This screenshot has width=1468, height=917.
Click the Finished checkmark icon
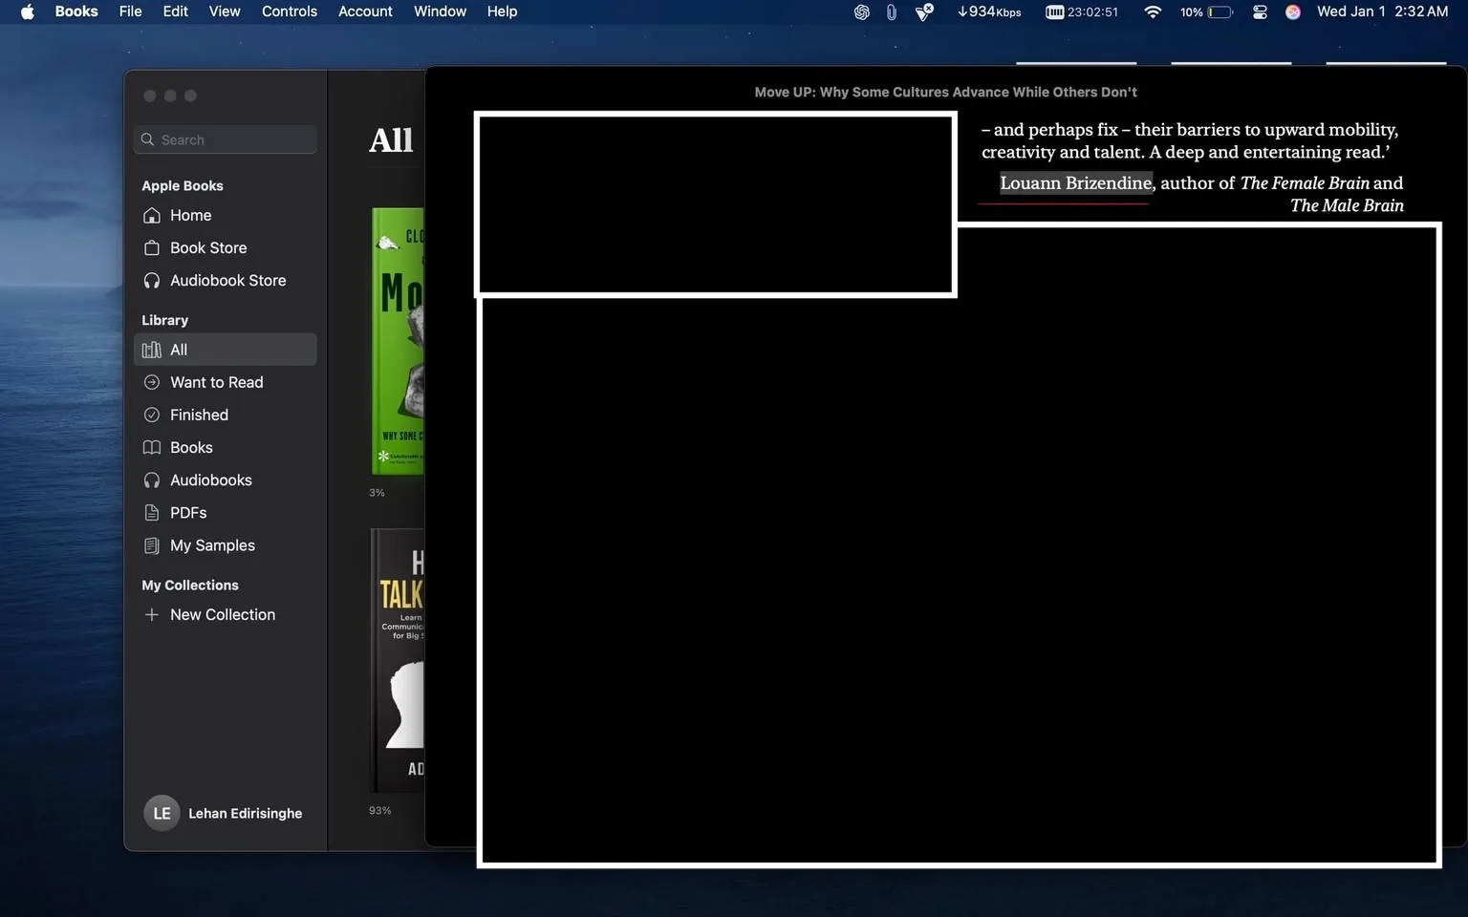pos(151,415)
